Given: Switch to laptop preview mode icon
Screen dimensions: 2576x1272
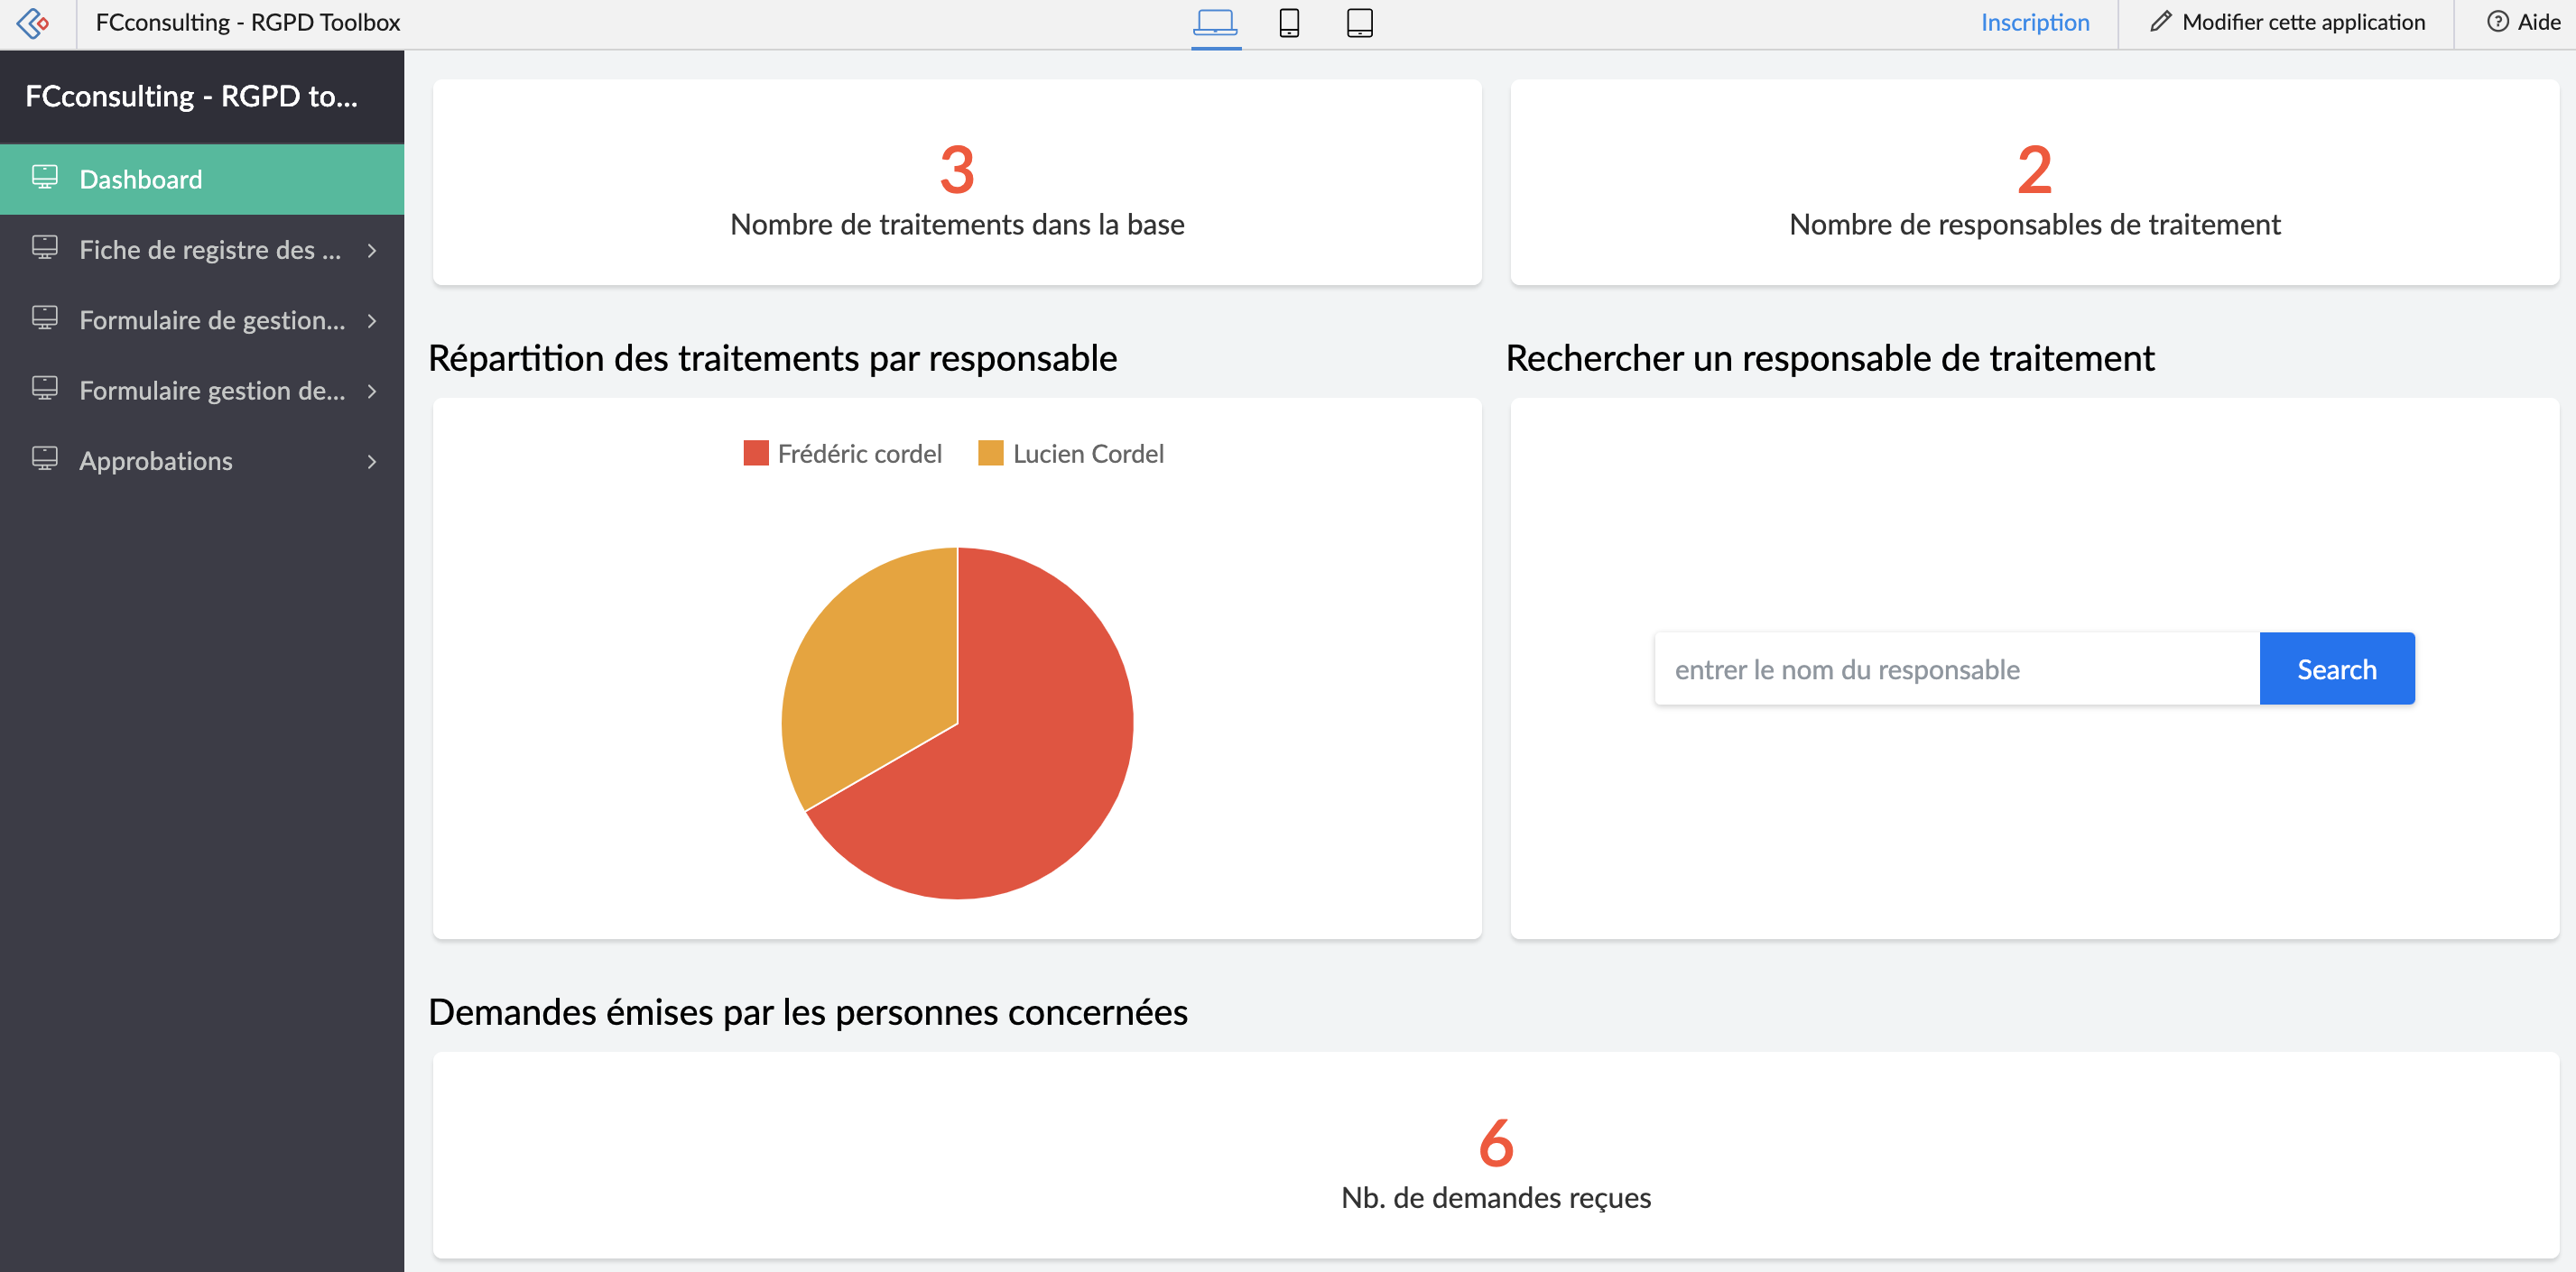Looking at the screenshot, I should [x=1215, y=22].
